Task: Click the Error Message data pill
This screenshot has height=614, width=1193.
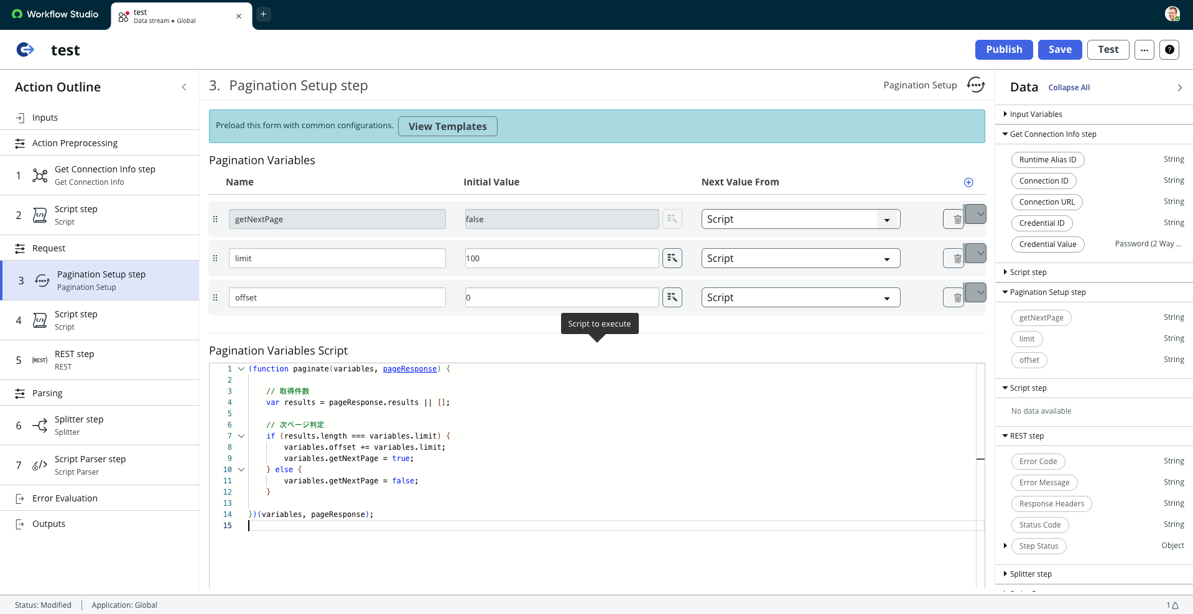Action: [x=1044, y=483]
